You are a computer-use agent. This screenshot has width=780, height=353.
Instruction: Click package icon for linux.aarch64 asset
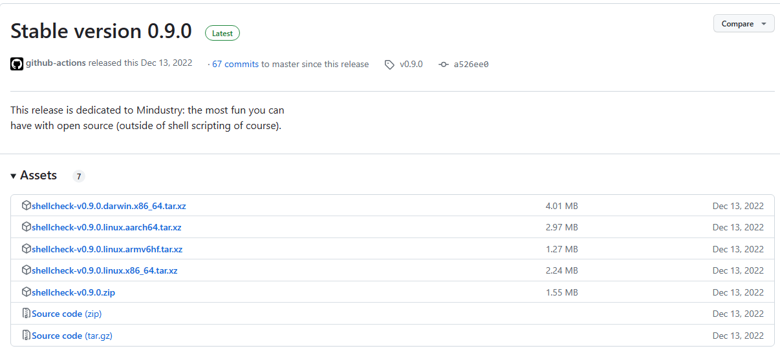click(x=27, y=227)
